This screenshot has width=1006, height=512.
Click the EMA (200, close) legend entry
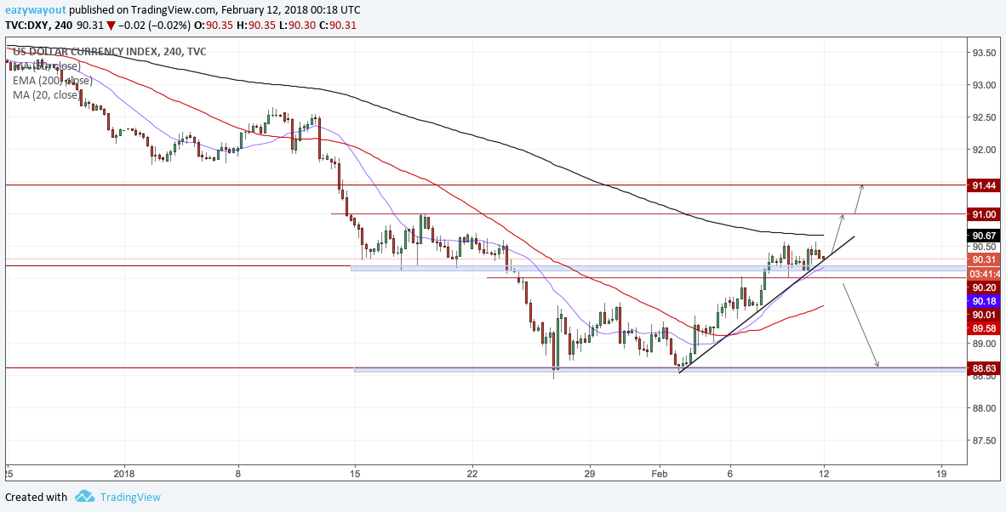[x=53, y=81]
